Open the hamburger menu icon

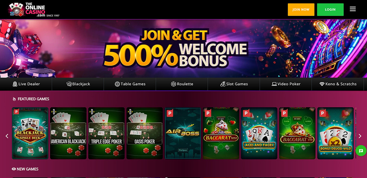352,9
